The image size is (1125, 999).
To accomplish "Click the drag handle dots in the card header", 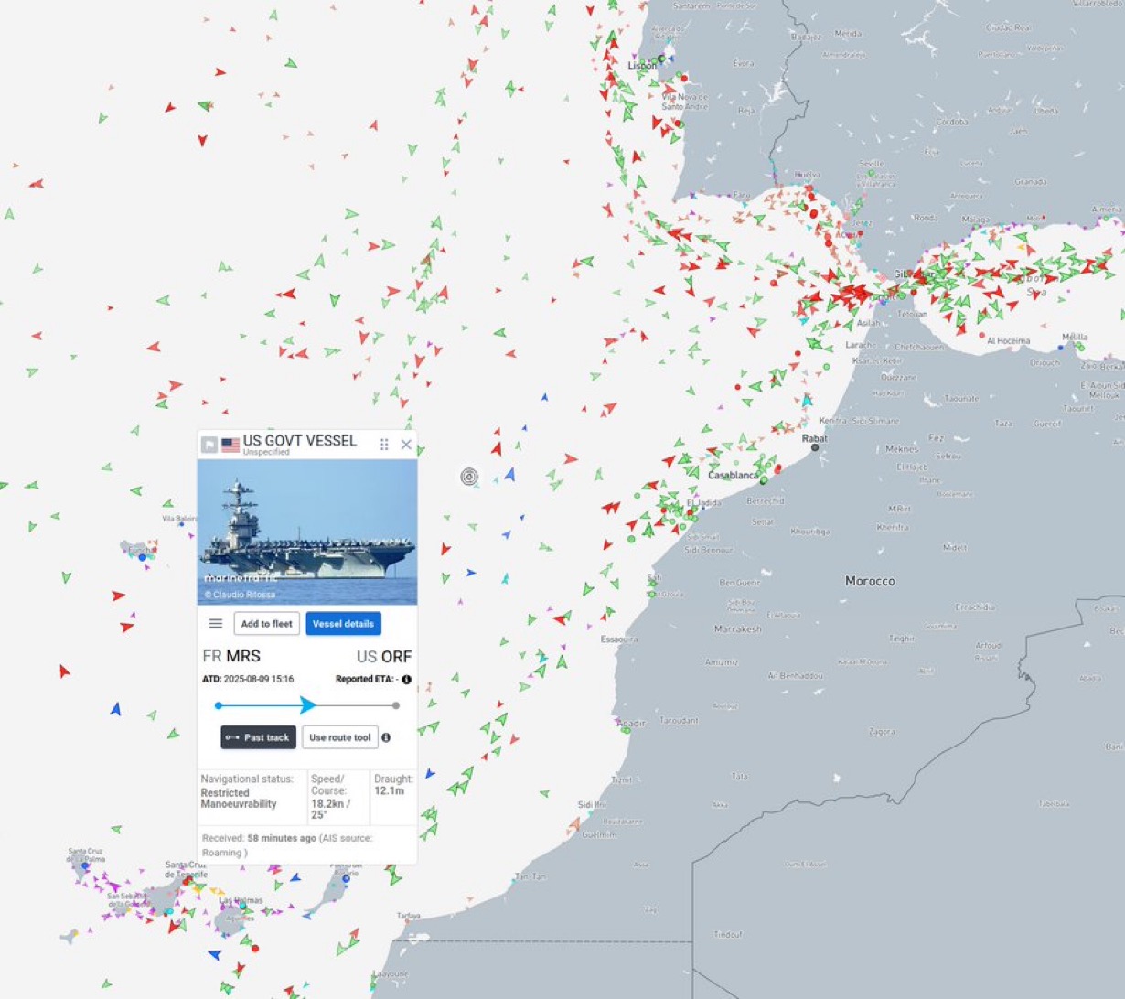I will click(x=383, y=444).
